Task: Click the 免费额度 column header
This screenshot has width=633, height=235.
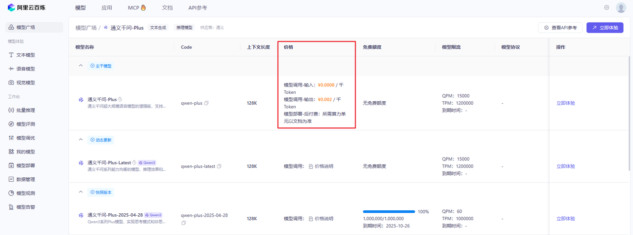Action: pos(372,47)
